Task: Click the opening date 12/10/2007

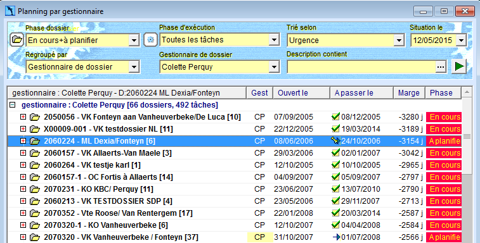Action: pyautogui.click(x=294, y=225)
